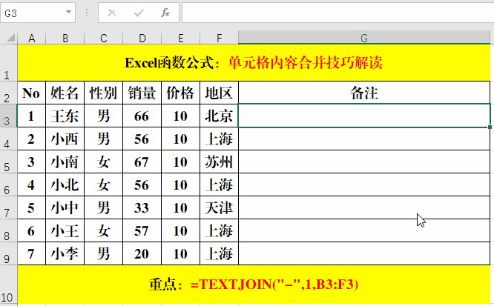
Task: Click the Select All corner triangle
Action: [x=11, y=38]
